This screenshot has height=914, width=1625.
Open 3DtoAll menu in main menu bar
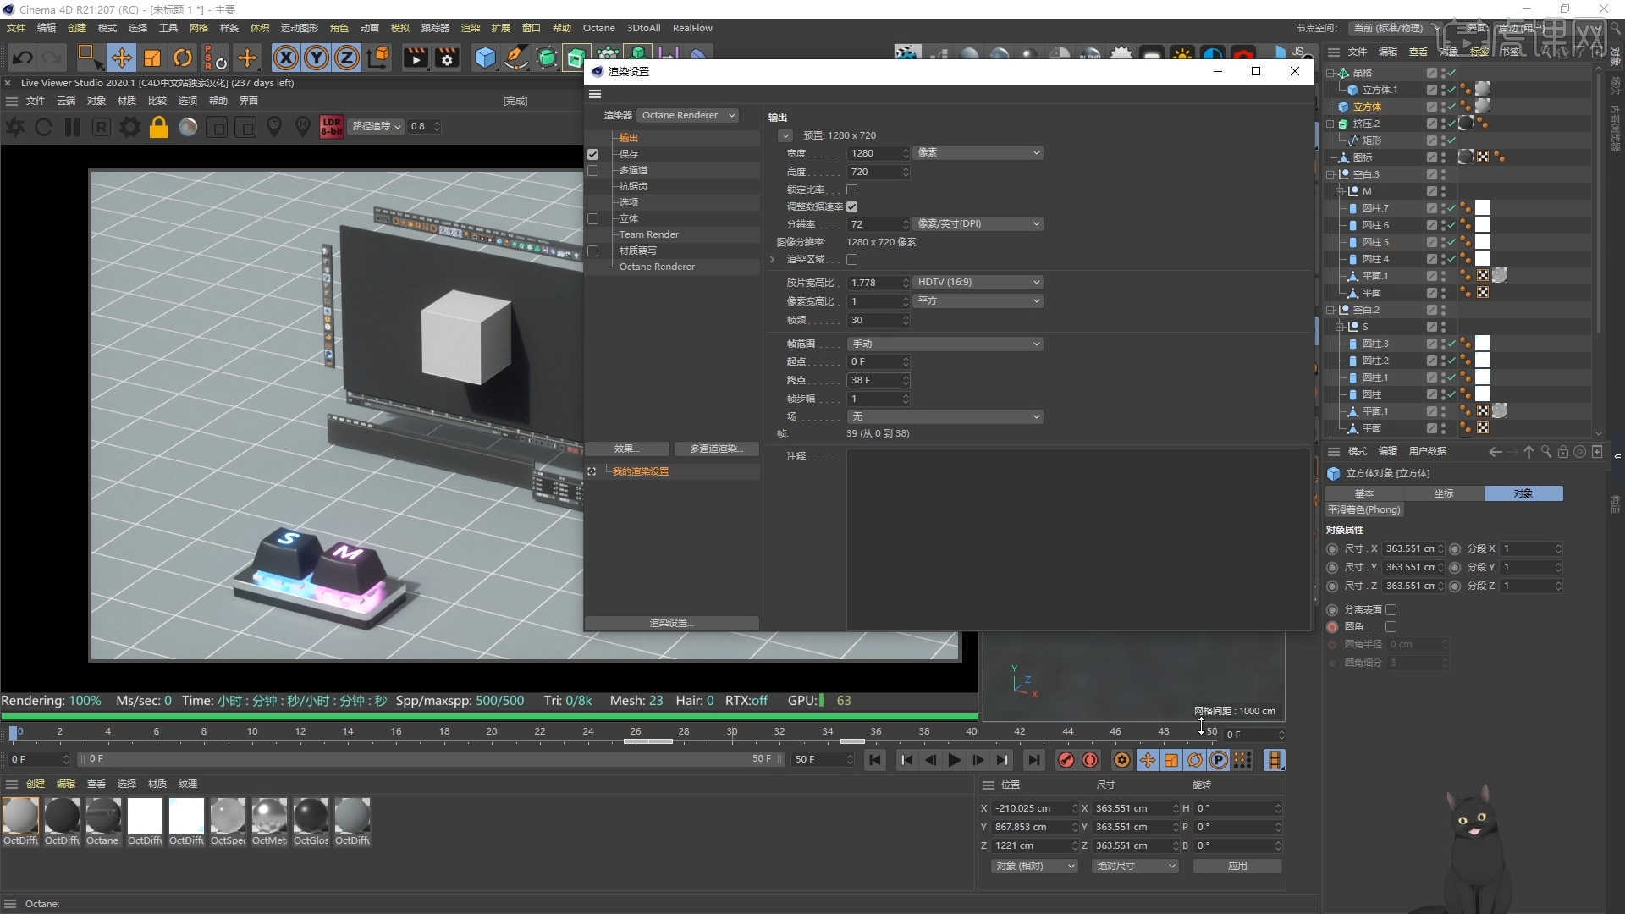click(643, 28)
